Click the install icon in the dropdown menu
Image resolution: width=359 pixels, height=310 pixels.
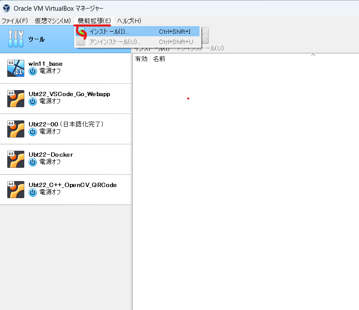pyautogui.click(x=81, y=32)
